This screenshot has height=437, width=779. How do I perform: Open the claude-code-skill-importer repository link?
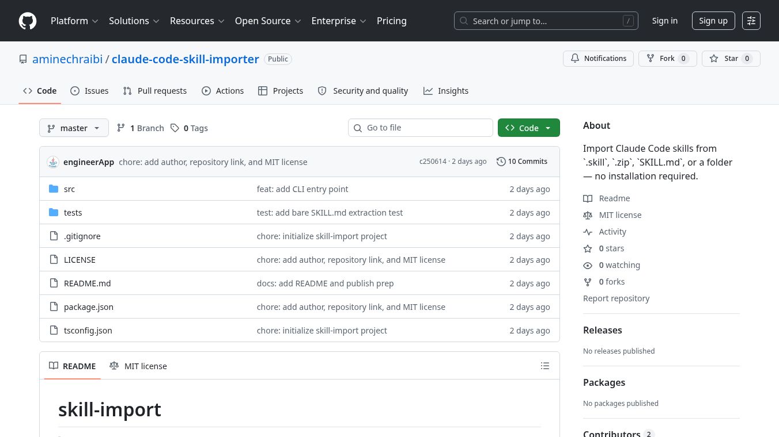pos(186,59)
